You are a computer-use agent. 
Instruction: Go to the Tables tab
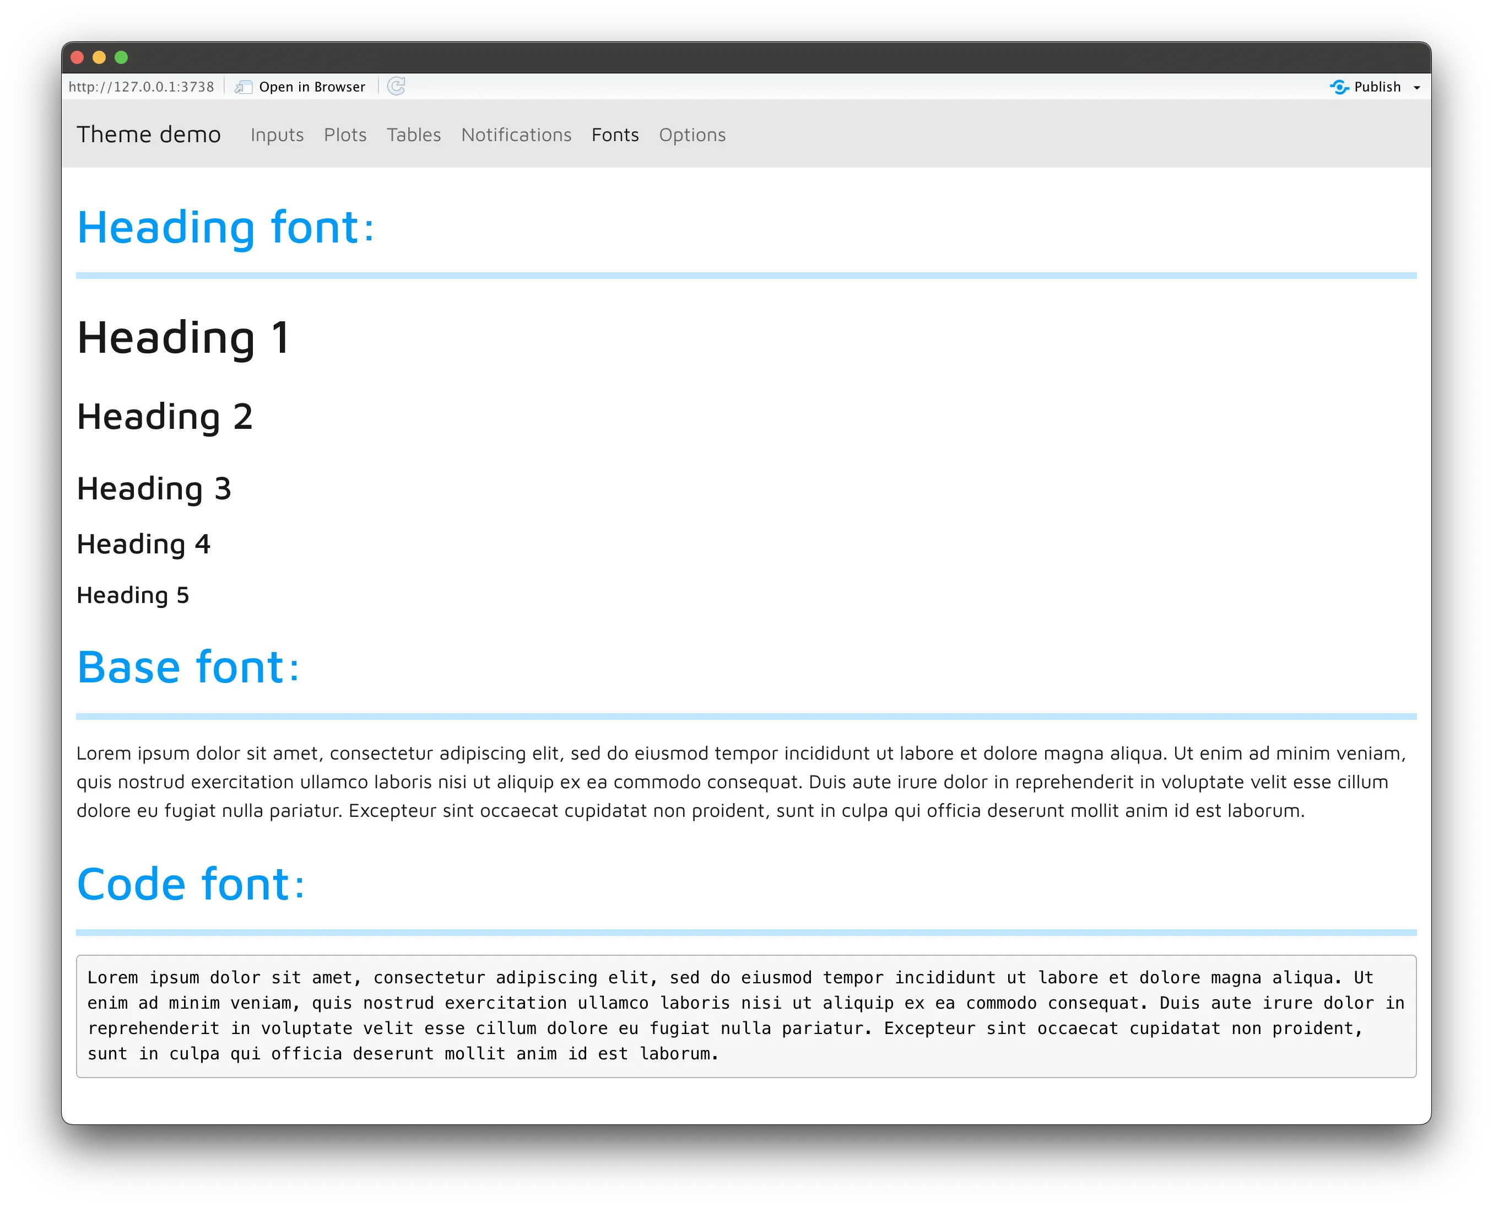click(414, 135)
